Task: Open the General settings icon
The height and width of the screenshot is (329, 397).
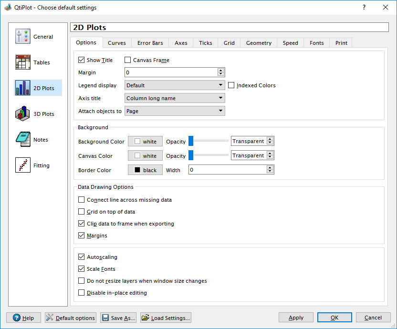Action: [x=23, y=37]
